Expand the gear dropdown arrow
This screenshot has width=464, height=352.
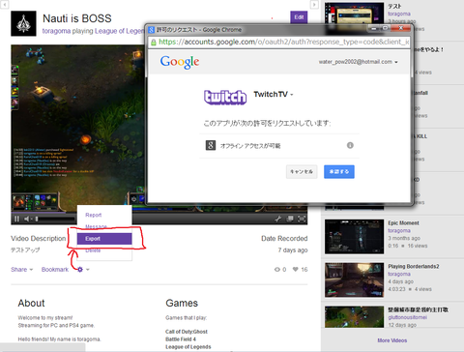point(88,270)
